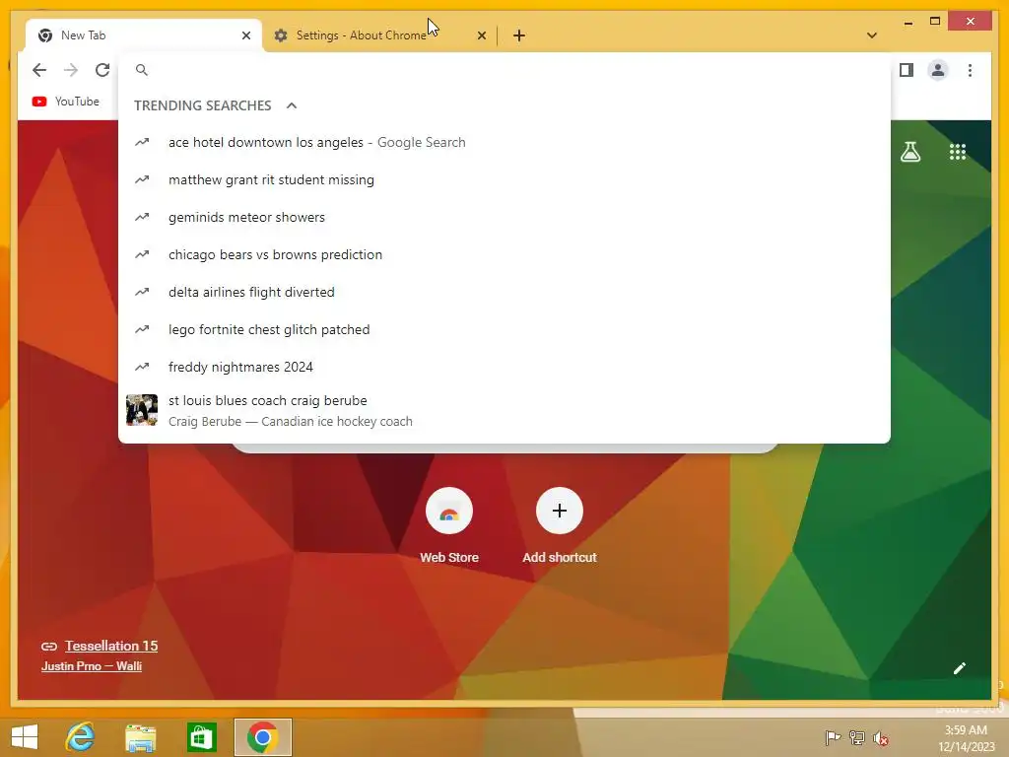Click the Add shortcut plus icon

(560, 512)
